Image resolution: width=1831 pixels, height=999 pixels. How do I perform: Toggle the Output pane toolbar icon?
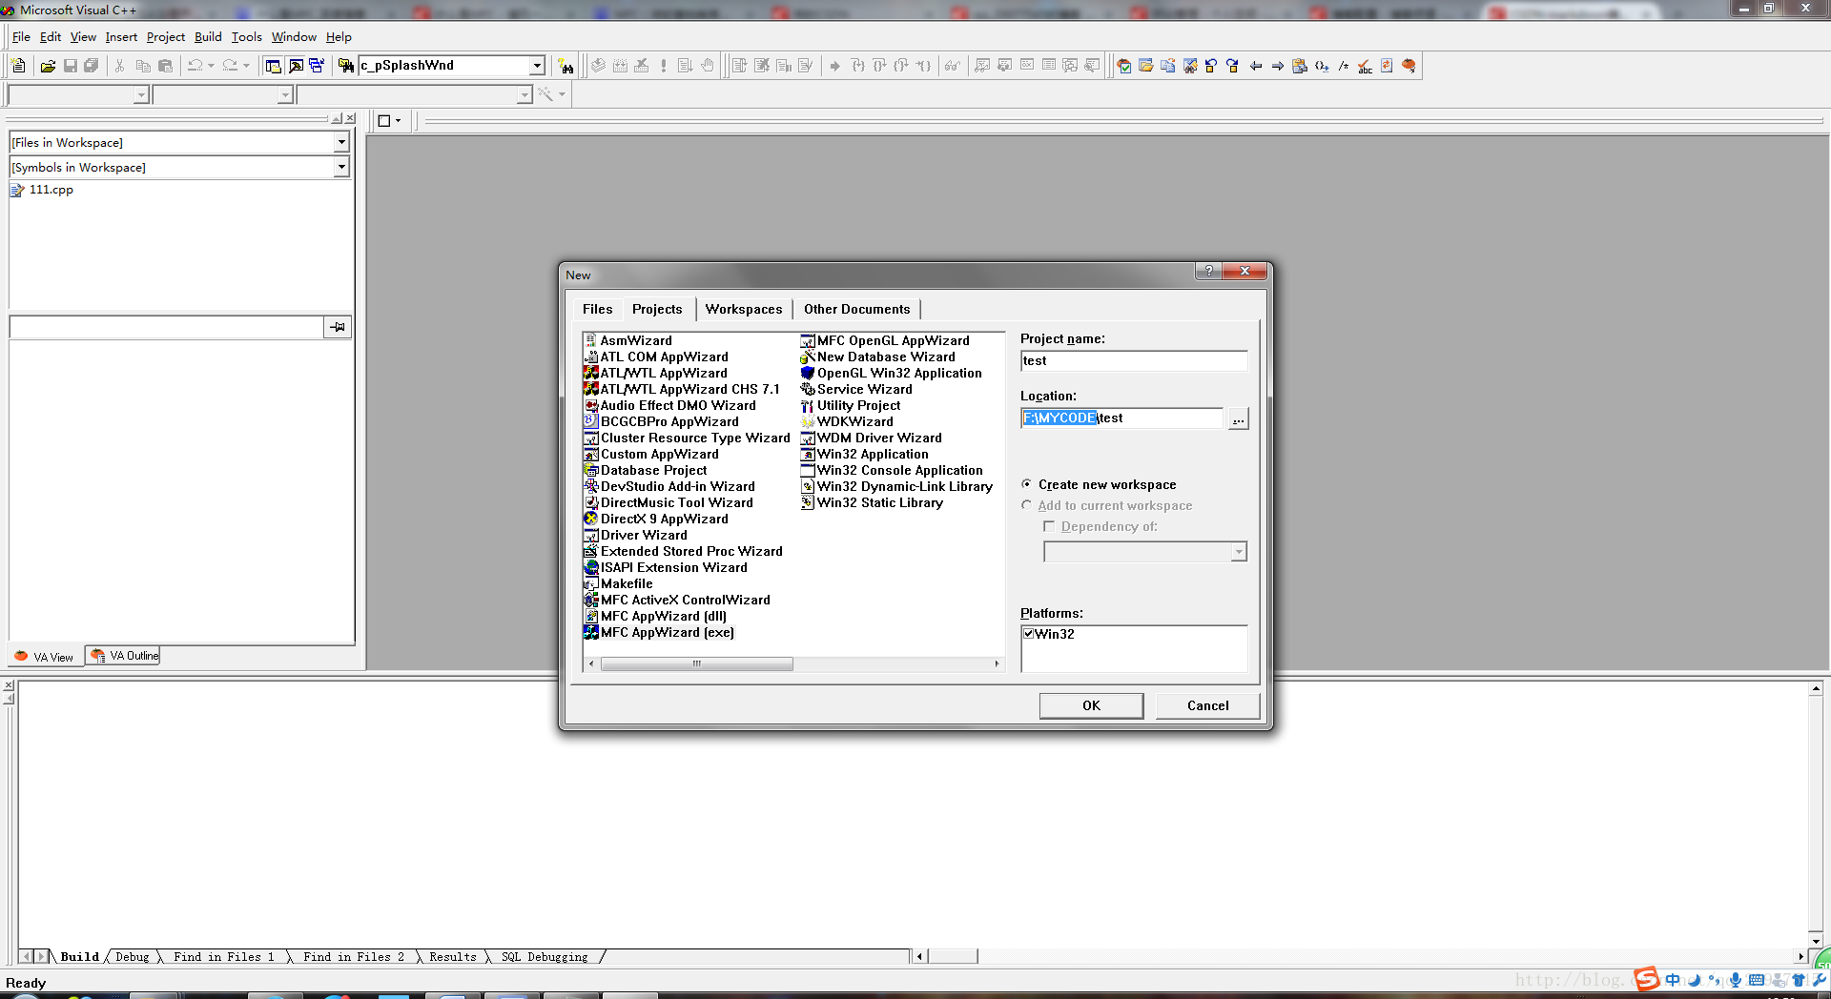tap(296, 66)
